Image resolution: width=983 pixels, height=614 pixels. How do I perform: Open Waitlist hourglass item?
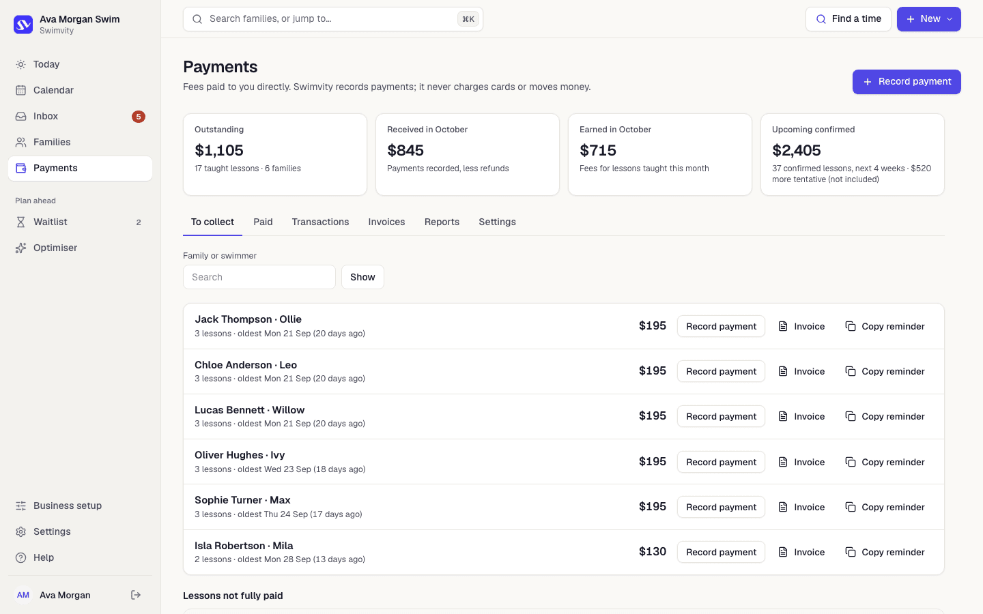click(80, 222)
